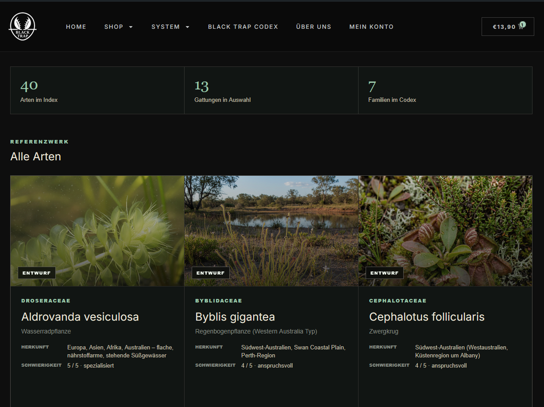Click the Alle Arten heading
This screenshot has height=407, width=544.
pyautogui.click(x=36, y=156)
